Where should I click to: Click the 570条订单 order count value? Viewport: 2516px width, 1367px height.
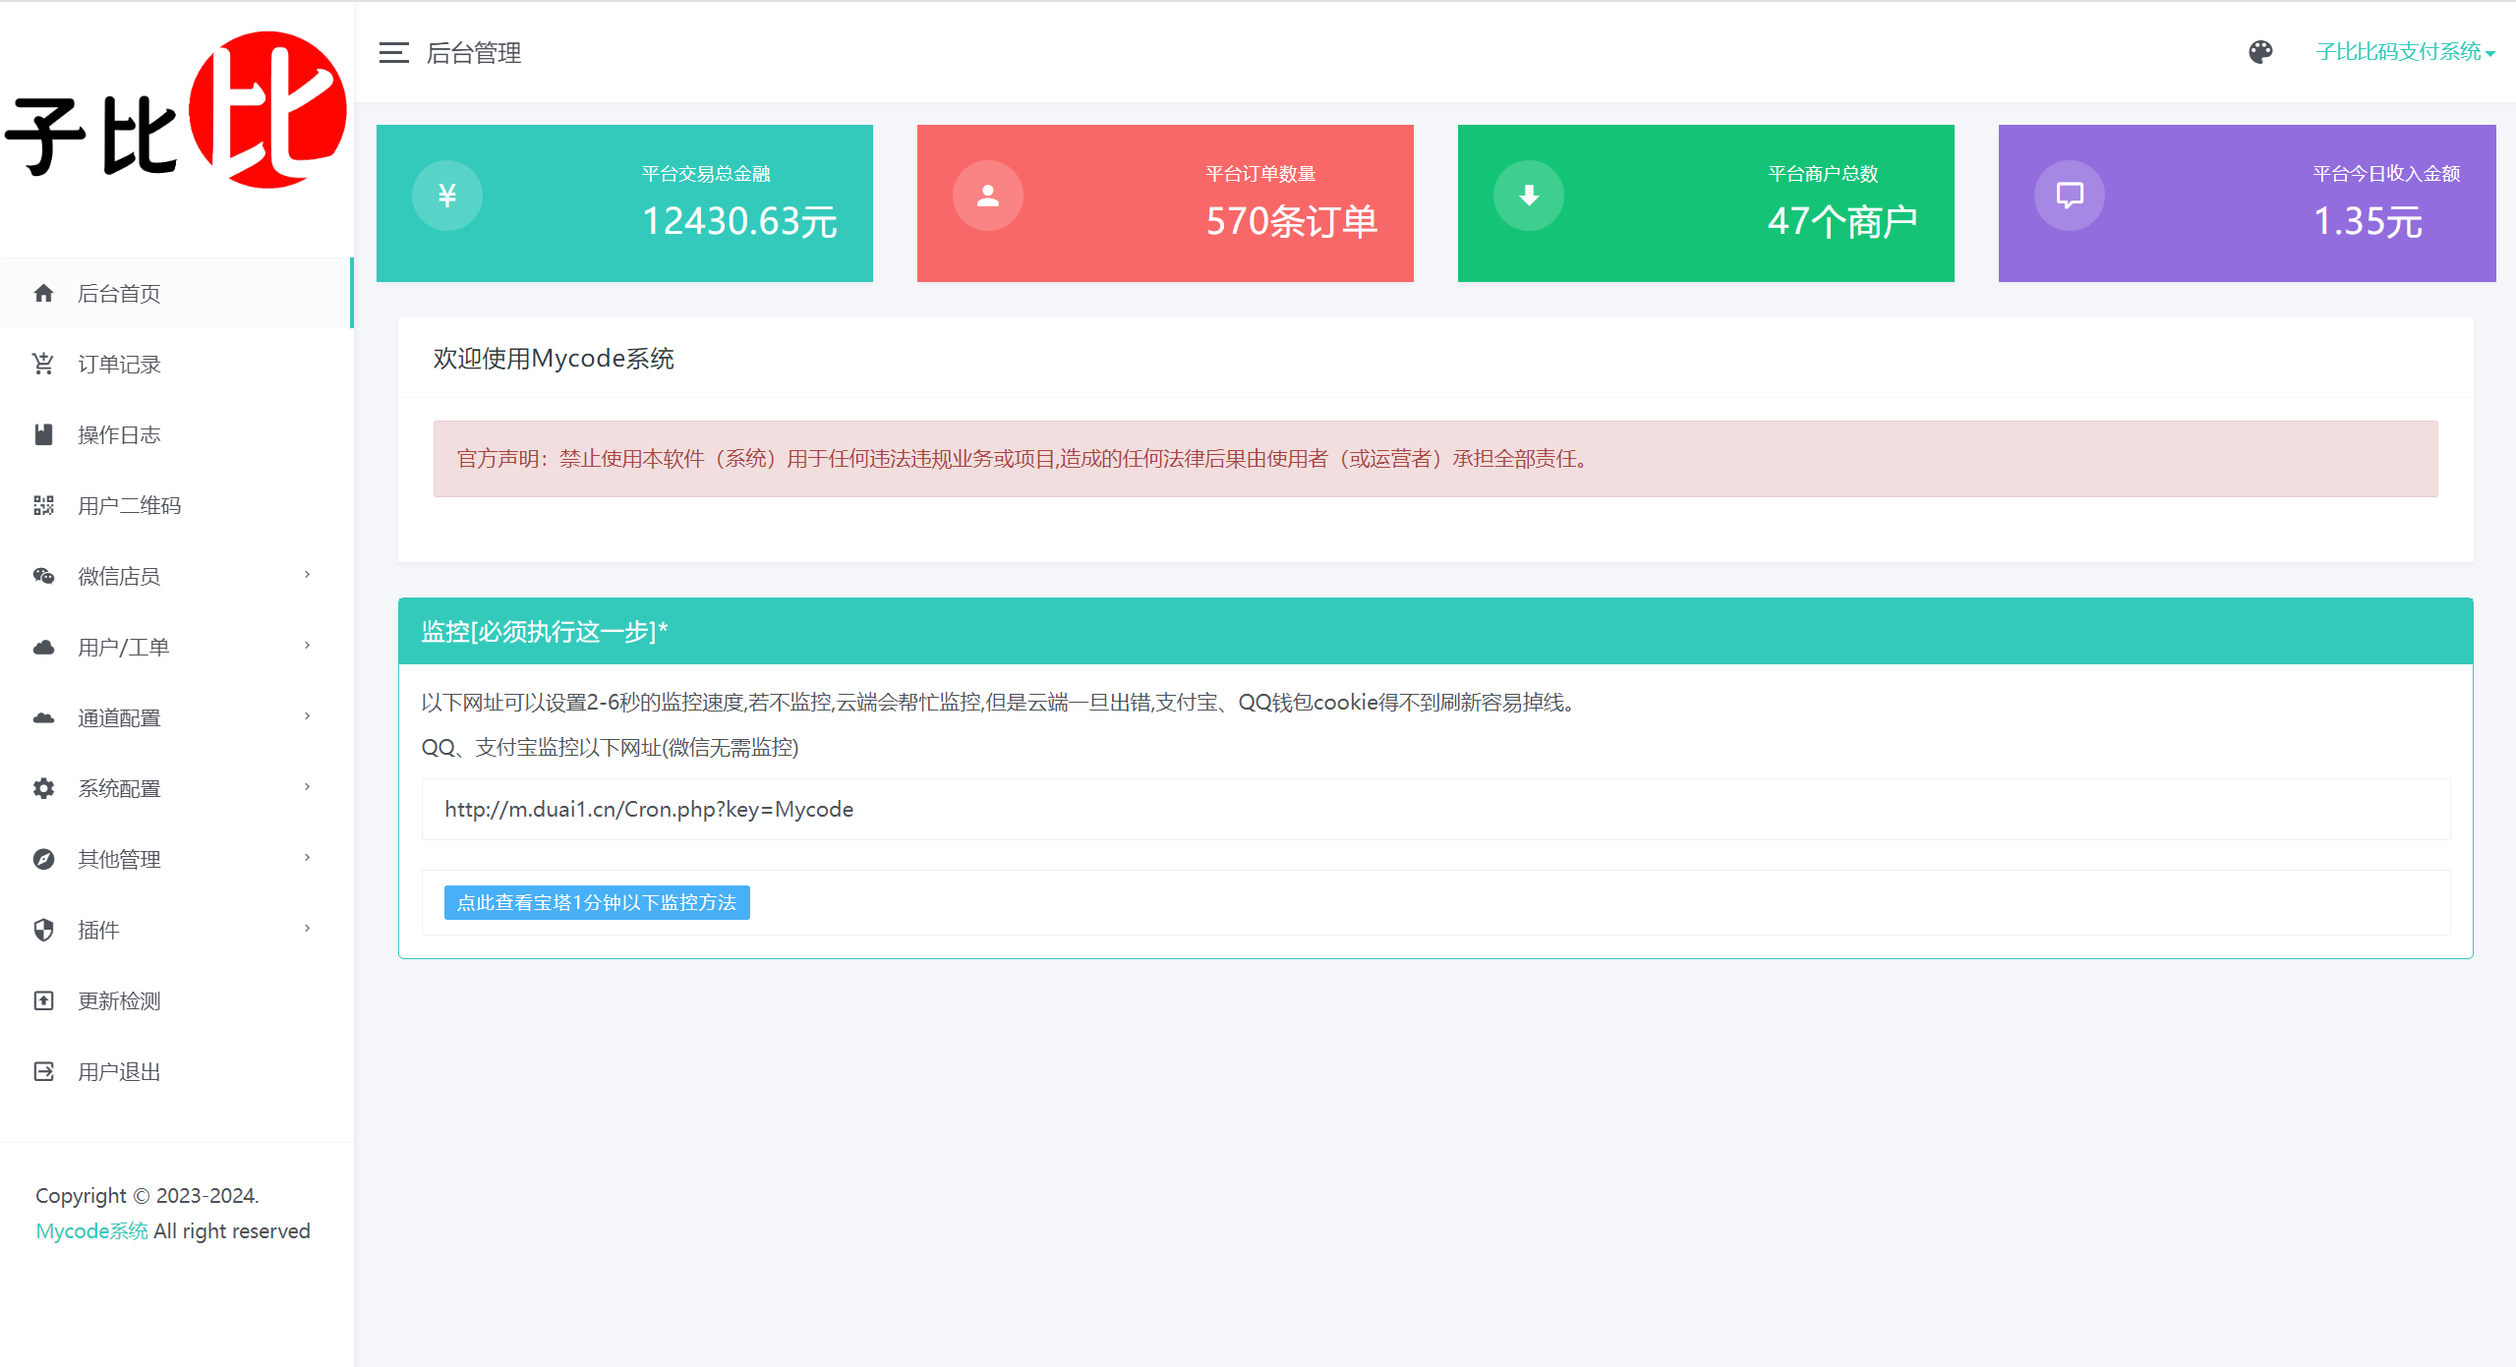click(1291, 221)
